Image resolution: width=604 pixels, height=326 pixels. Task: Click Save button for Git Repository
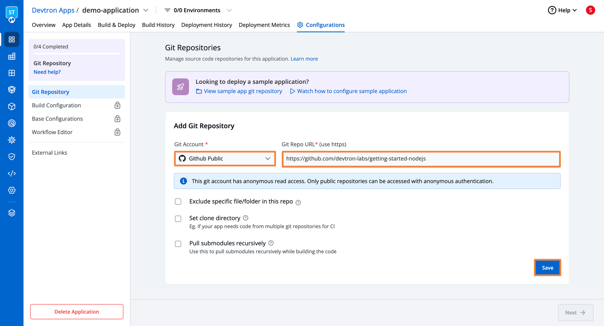[547, 267]
